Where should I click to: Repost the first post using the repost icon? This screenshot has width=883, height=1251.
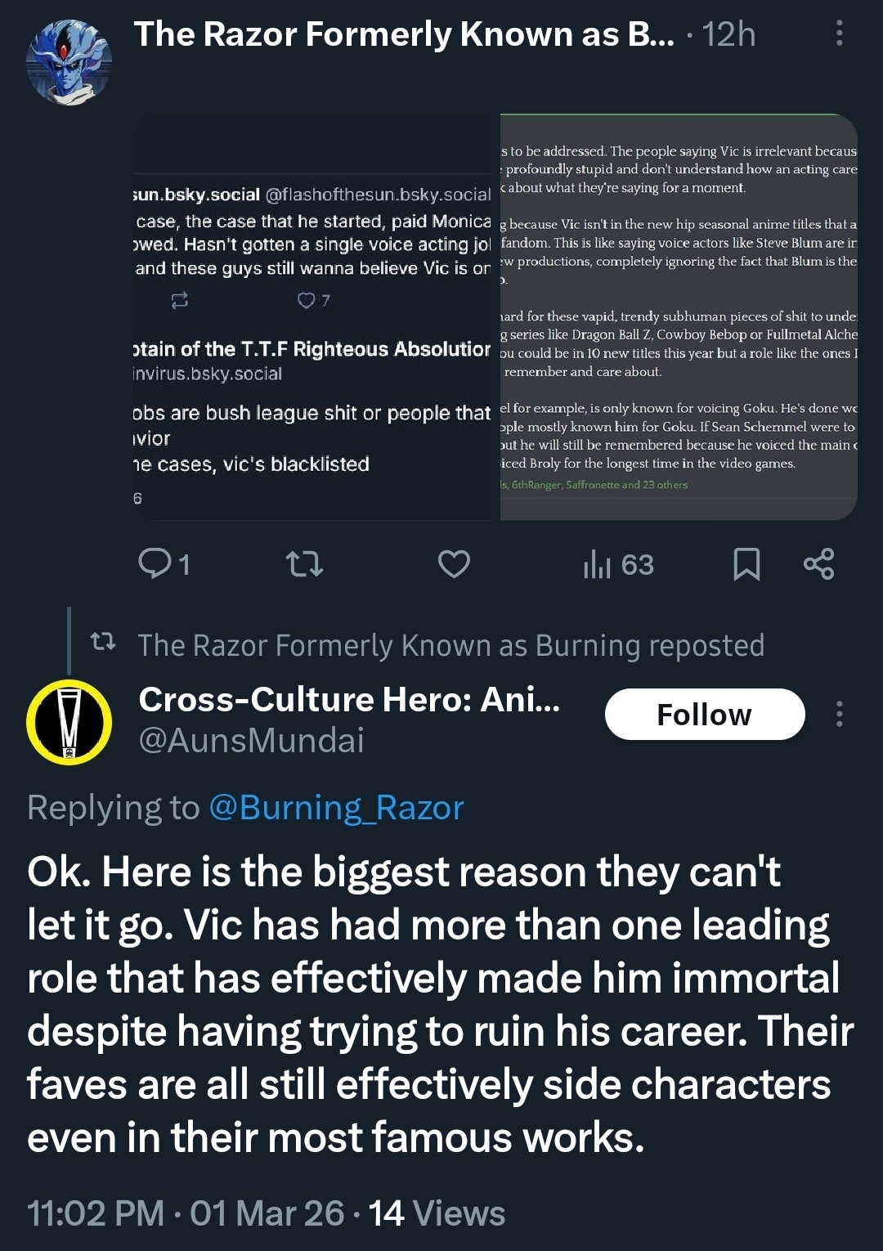point(304,563)
